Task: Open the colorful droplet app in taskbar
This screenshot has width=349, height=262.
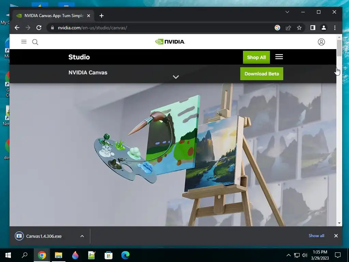Action: click(75, 255)
